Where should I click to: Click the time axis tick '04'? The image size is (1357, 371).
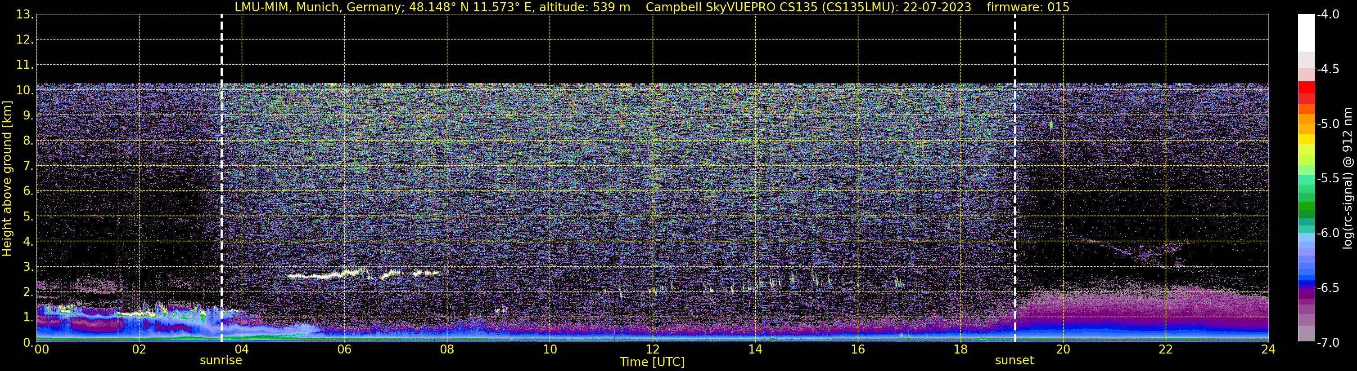coord(242,349)
